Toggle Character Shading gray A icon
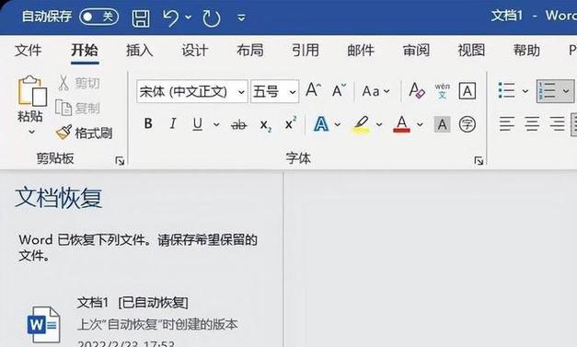Screen dimensions: 577x347 (x=443, y=124)
